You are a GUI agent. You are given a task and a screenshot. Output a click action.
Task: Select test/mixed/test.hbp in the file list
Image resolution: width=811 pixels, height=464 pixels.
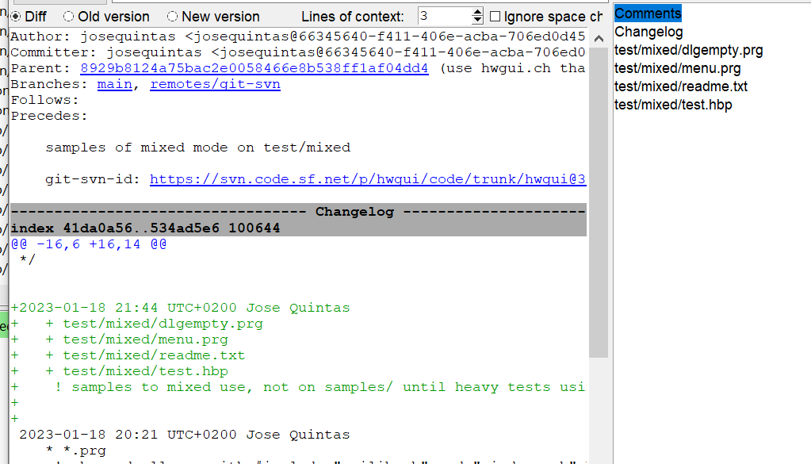pos(673,105)
